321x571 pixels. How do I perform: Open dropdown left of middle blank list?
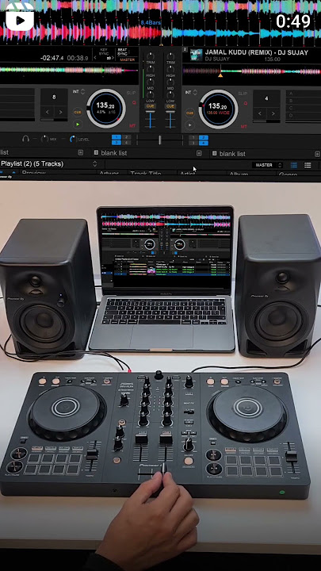80,152
